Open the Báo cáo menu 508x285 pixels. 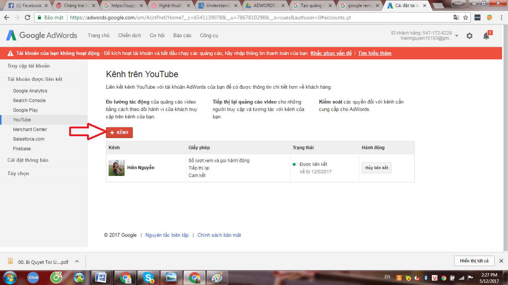[x=182, y=35]
